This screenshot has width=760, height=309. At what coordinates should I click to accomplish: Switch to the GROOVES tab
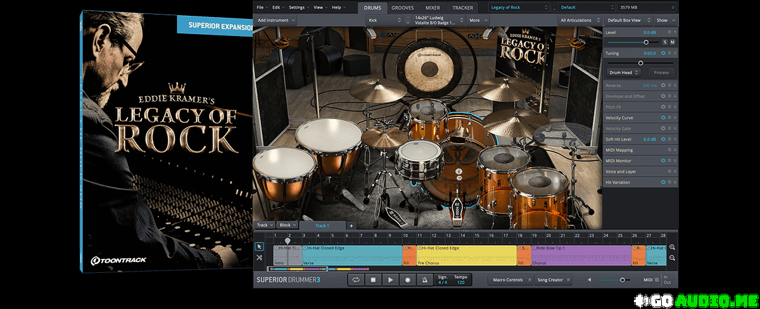[403, 8]
